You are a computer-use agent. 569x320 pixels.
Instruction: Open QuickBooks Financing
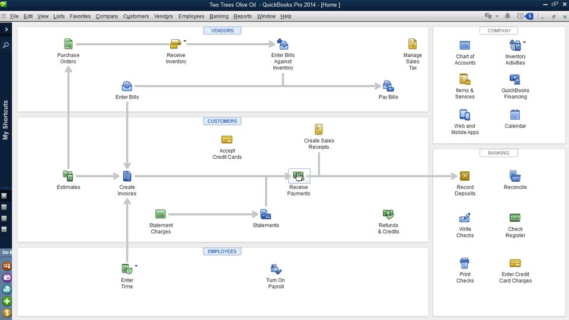[x=515, y=79]
